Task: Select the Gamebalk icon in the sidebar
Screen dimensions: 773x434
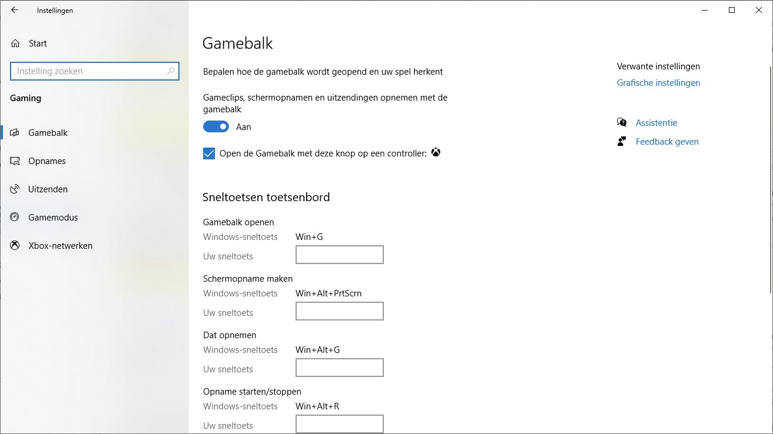Action: click(x=15, y=132)
